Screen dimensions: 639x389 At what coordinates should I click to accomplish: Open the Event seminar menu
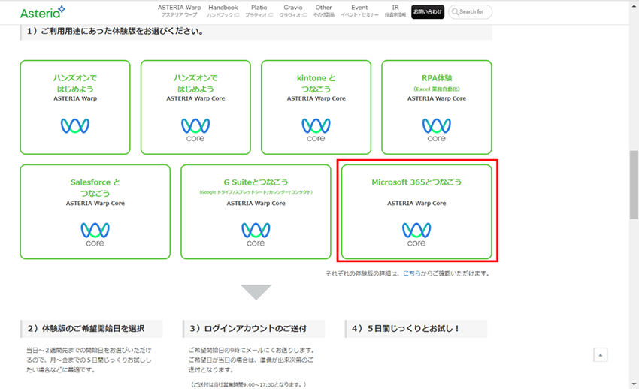point(359,11)
